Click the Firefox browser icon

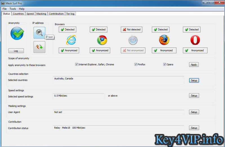tap(164, 40)
